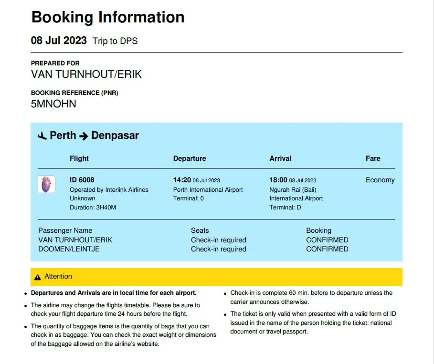Click the yellow Attention banner
434x364 pixels.
[216, 277]
